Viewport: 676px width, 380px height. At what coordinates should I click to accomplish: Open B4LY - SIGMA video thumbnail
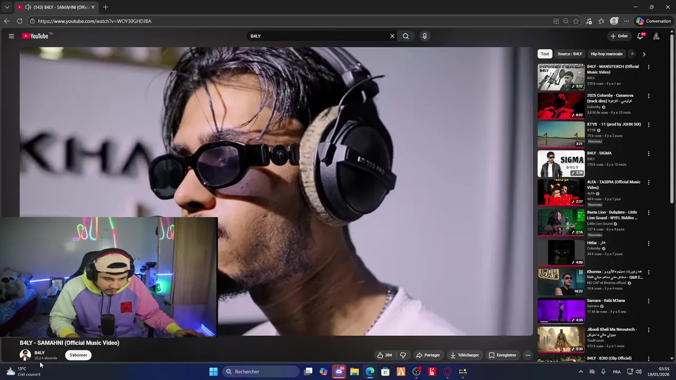[x=561, y=164]
